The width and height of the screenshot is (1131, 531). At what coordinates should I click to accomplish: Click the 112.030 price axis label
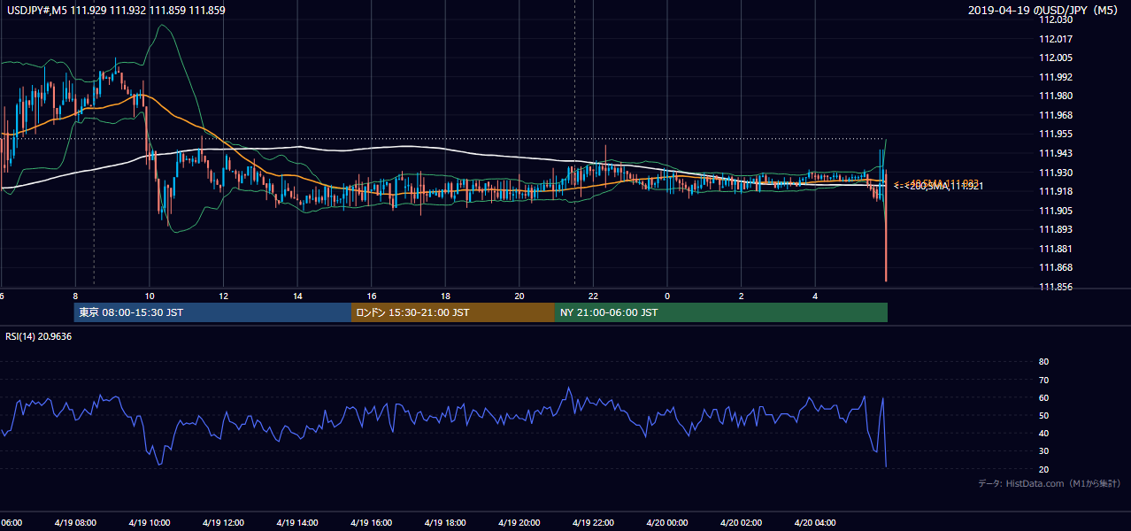pyautogui.click(x=1057, y=19)
